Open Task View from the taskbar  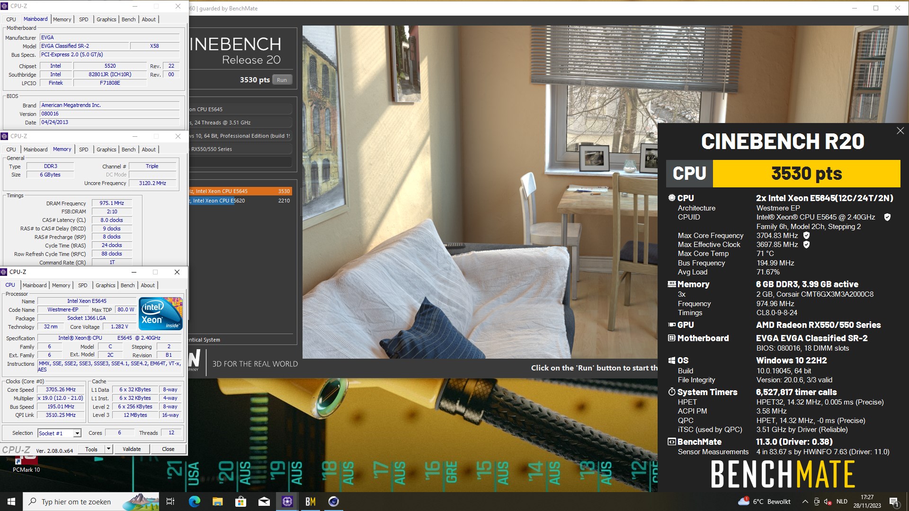(x=170, y=502)
